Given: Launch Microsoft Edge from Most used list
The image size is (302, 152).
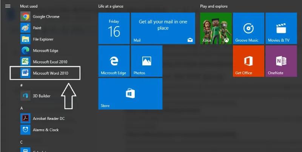Looking at the screenshot, I should (39, 51).
